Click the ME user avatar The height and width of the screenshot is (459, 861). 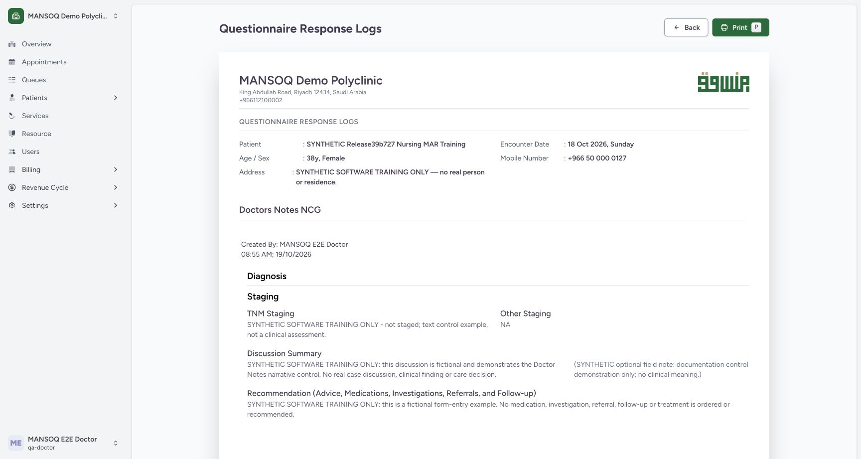pos(16,443)
